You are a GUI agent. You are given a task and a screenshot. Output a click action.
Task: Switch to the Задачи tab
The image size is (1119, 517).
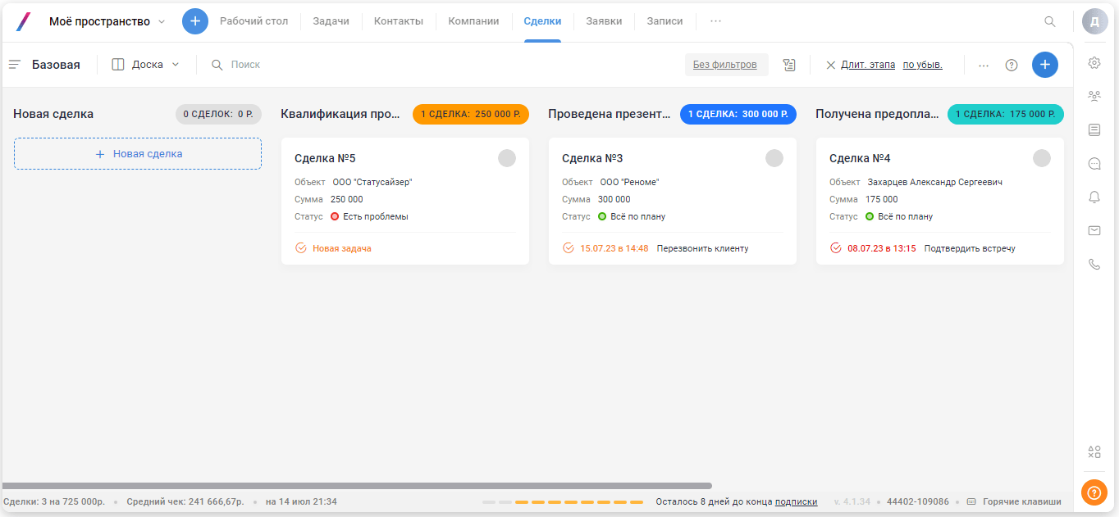(x=331, y=20)
